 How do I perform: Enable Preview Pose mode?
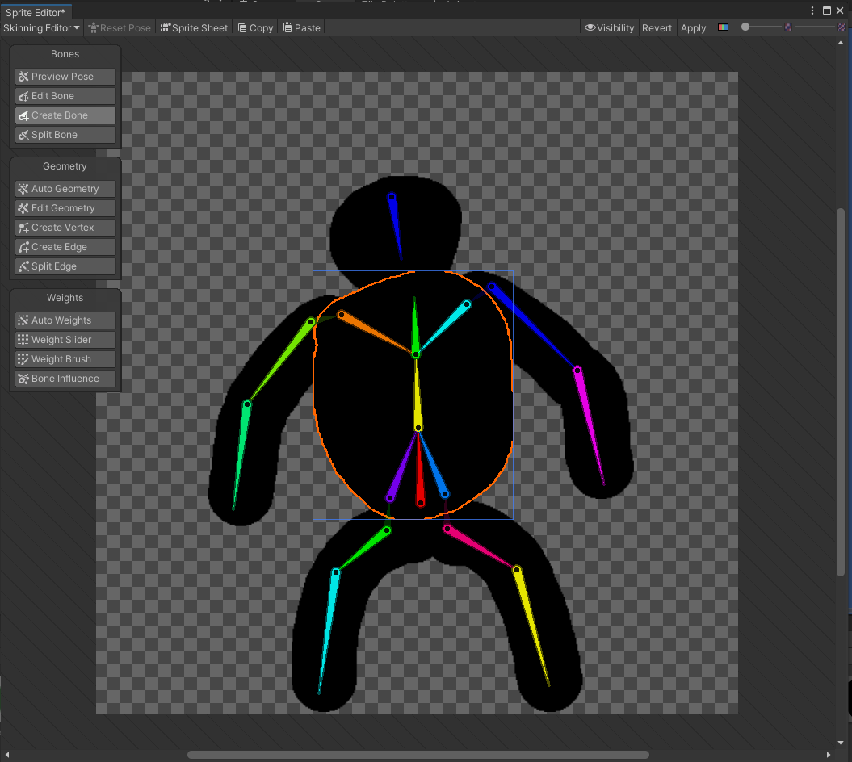point(65,76)
